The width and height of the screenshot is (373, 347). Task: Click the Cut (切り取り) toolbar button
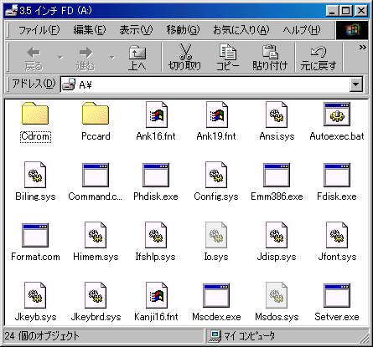(185, 58)
